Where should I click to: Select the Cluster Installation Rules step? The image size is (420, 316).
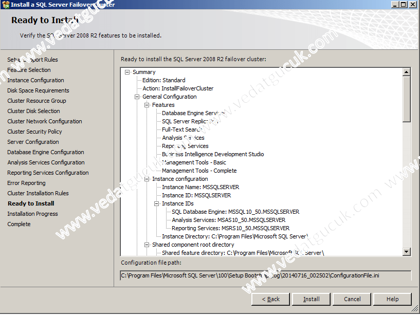[x=38, y=193]
